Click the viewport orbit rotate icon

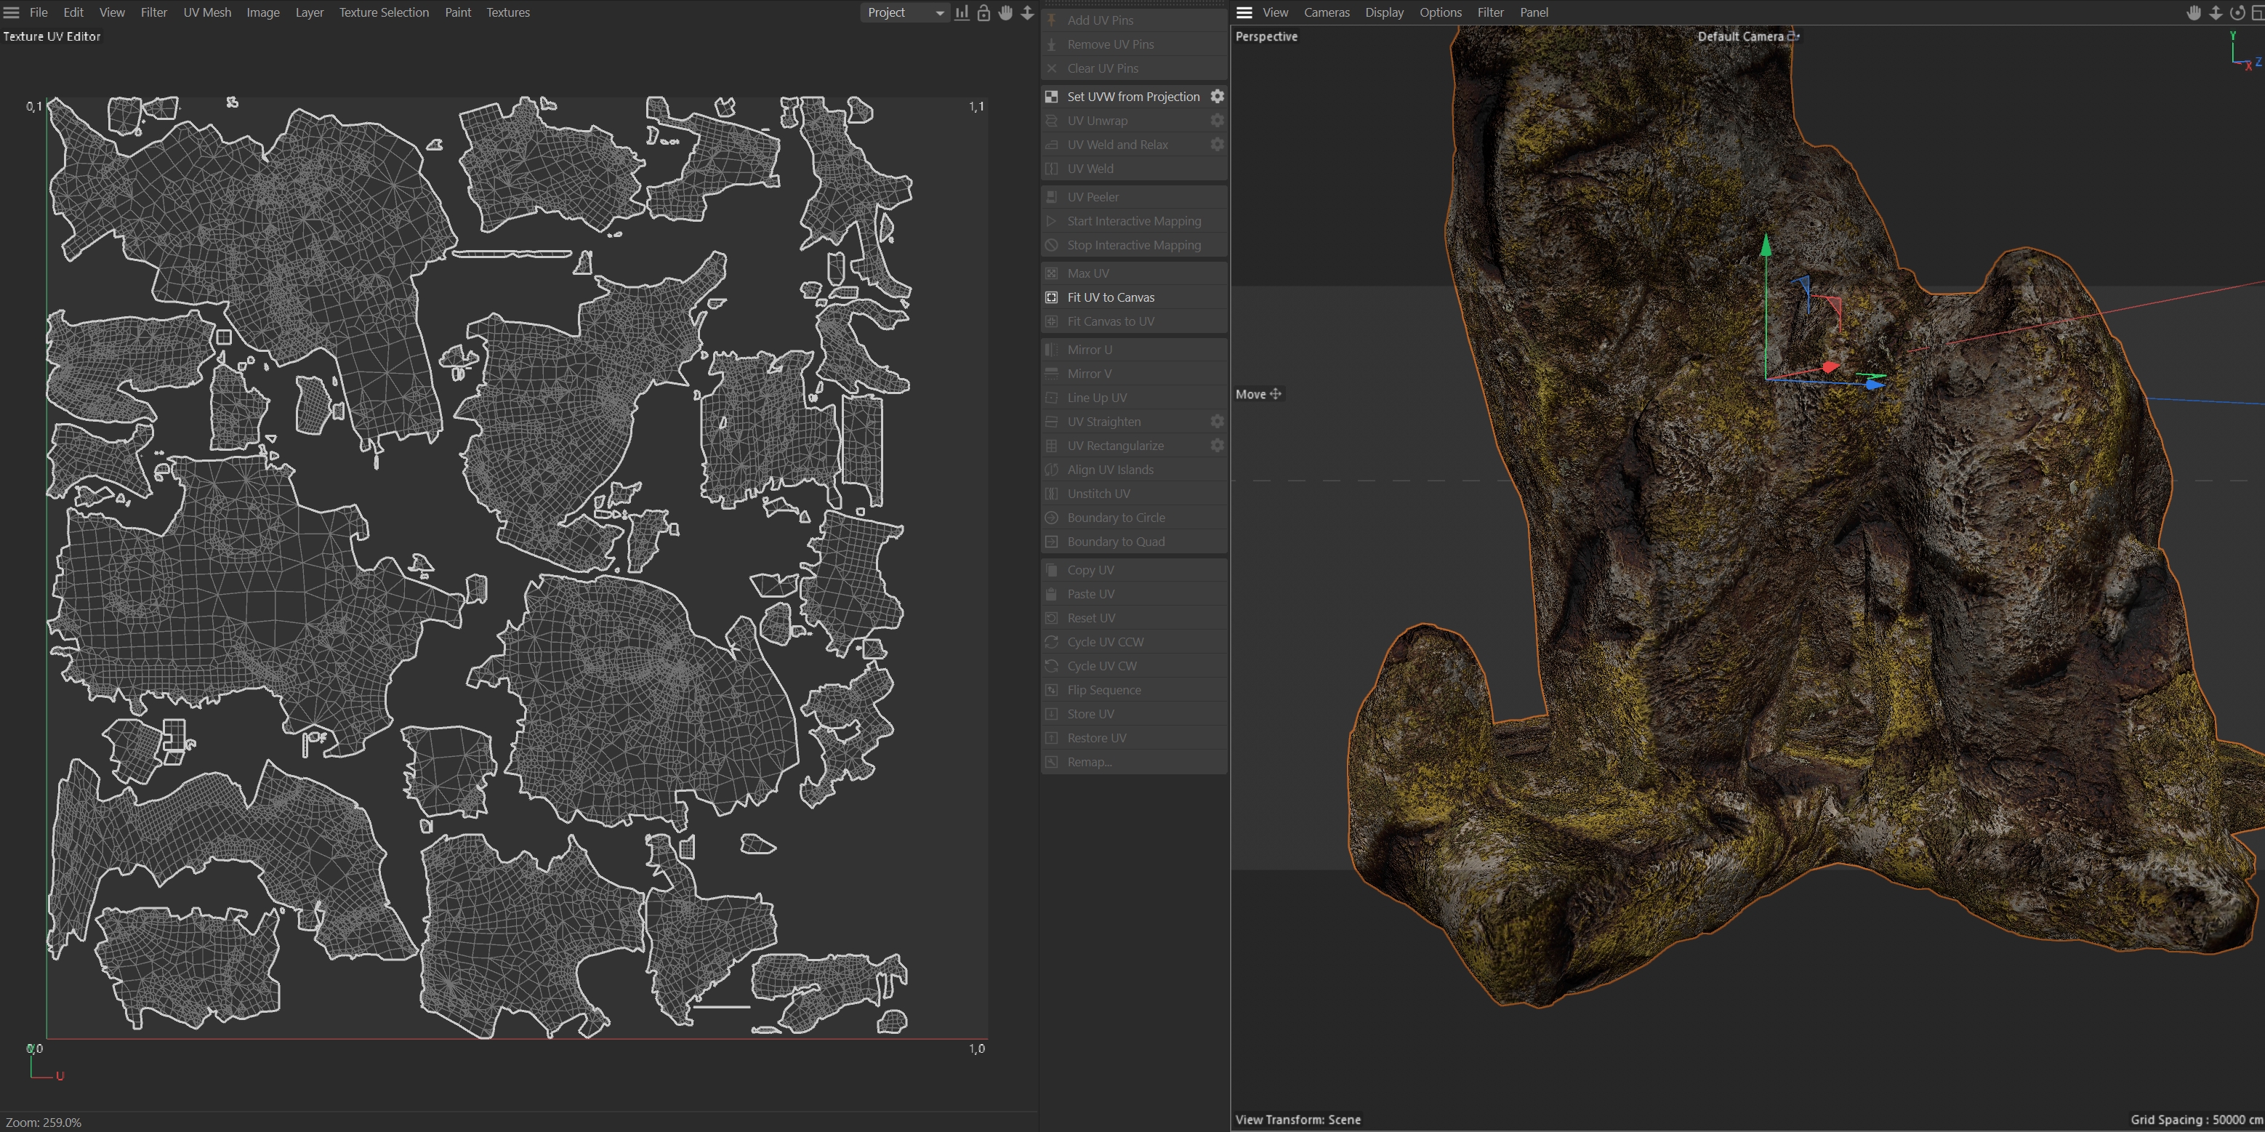point(2237,12)
